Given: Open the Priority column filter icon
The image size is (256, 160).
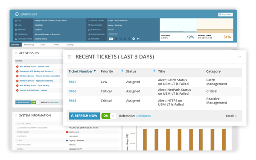Looking at the screenshot, I should pos(122,71).
